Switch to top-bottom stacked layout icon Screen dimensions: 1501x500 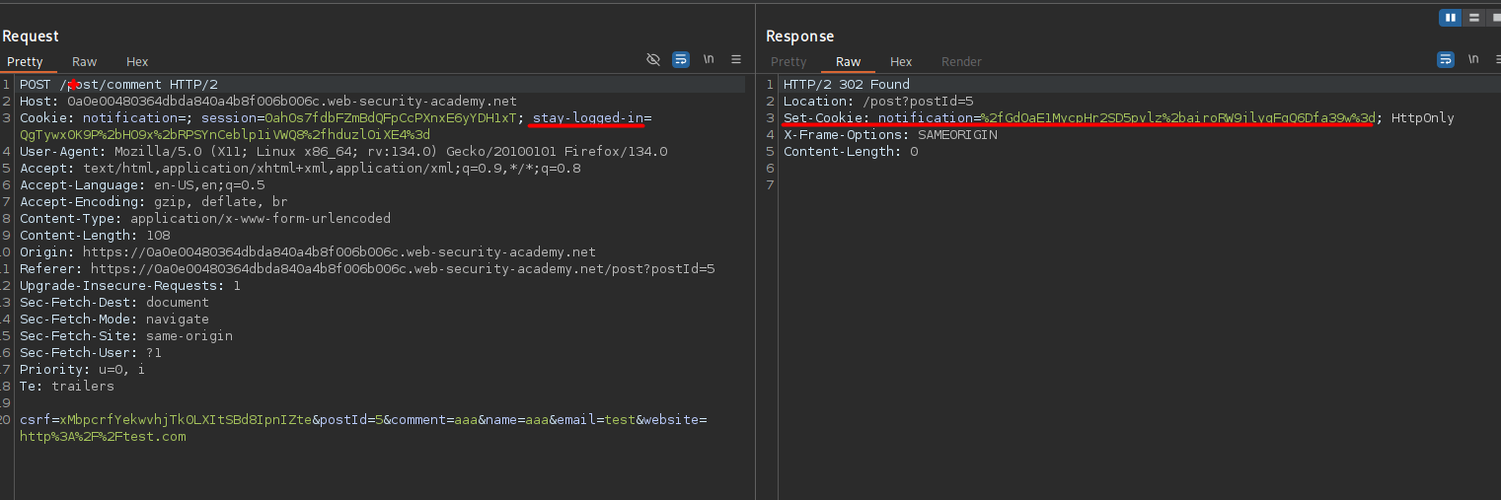[x=1473, y=18]
